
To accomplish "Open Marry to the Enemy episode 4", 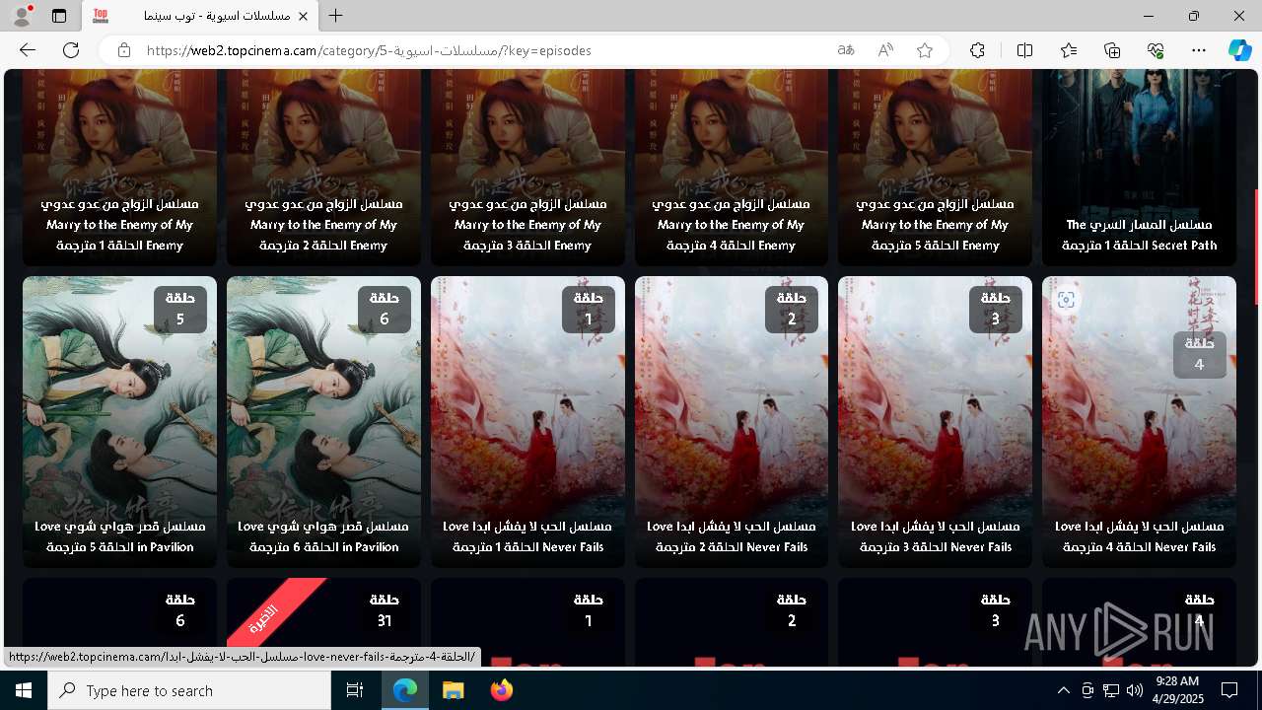I will (x=732, y=168).
